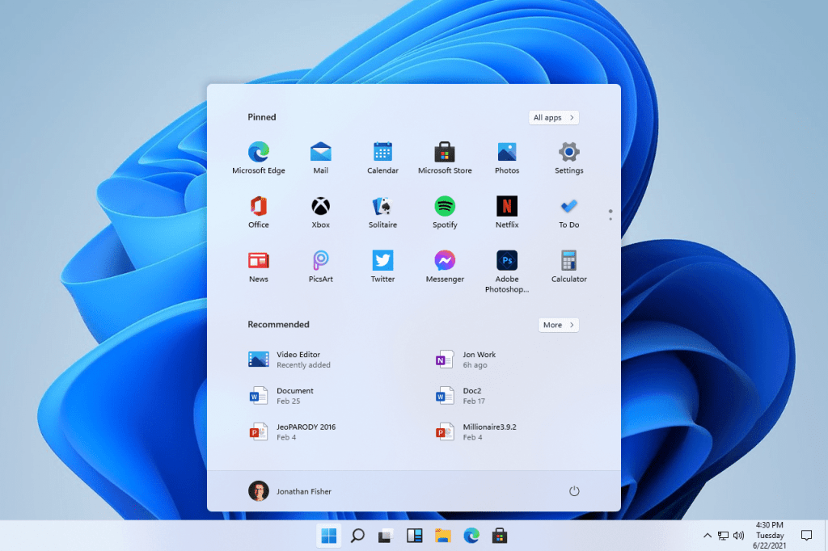Open the notification center on taskbar
Screen dimensions: 828x551
click(806, 535)
